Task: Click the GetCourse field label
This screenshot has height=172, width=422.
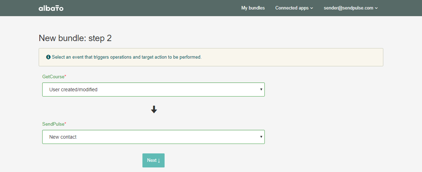Action: 54,77
